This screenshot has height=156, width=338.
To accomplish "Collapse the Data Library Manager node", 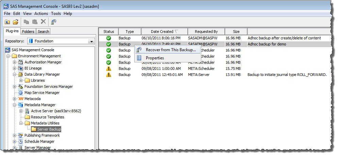I will click(x=14, y=74).
